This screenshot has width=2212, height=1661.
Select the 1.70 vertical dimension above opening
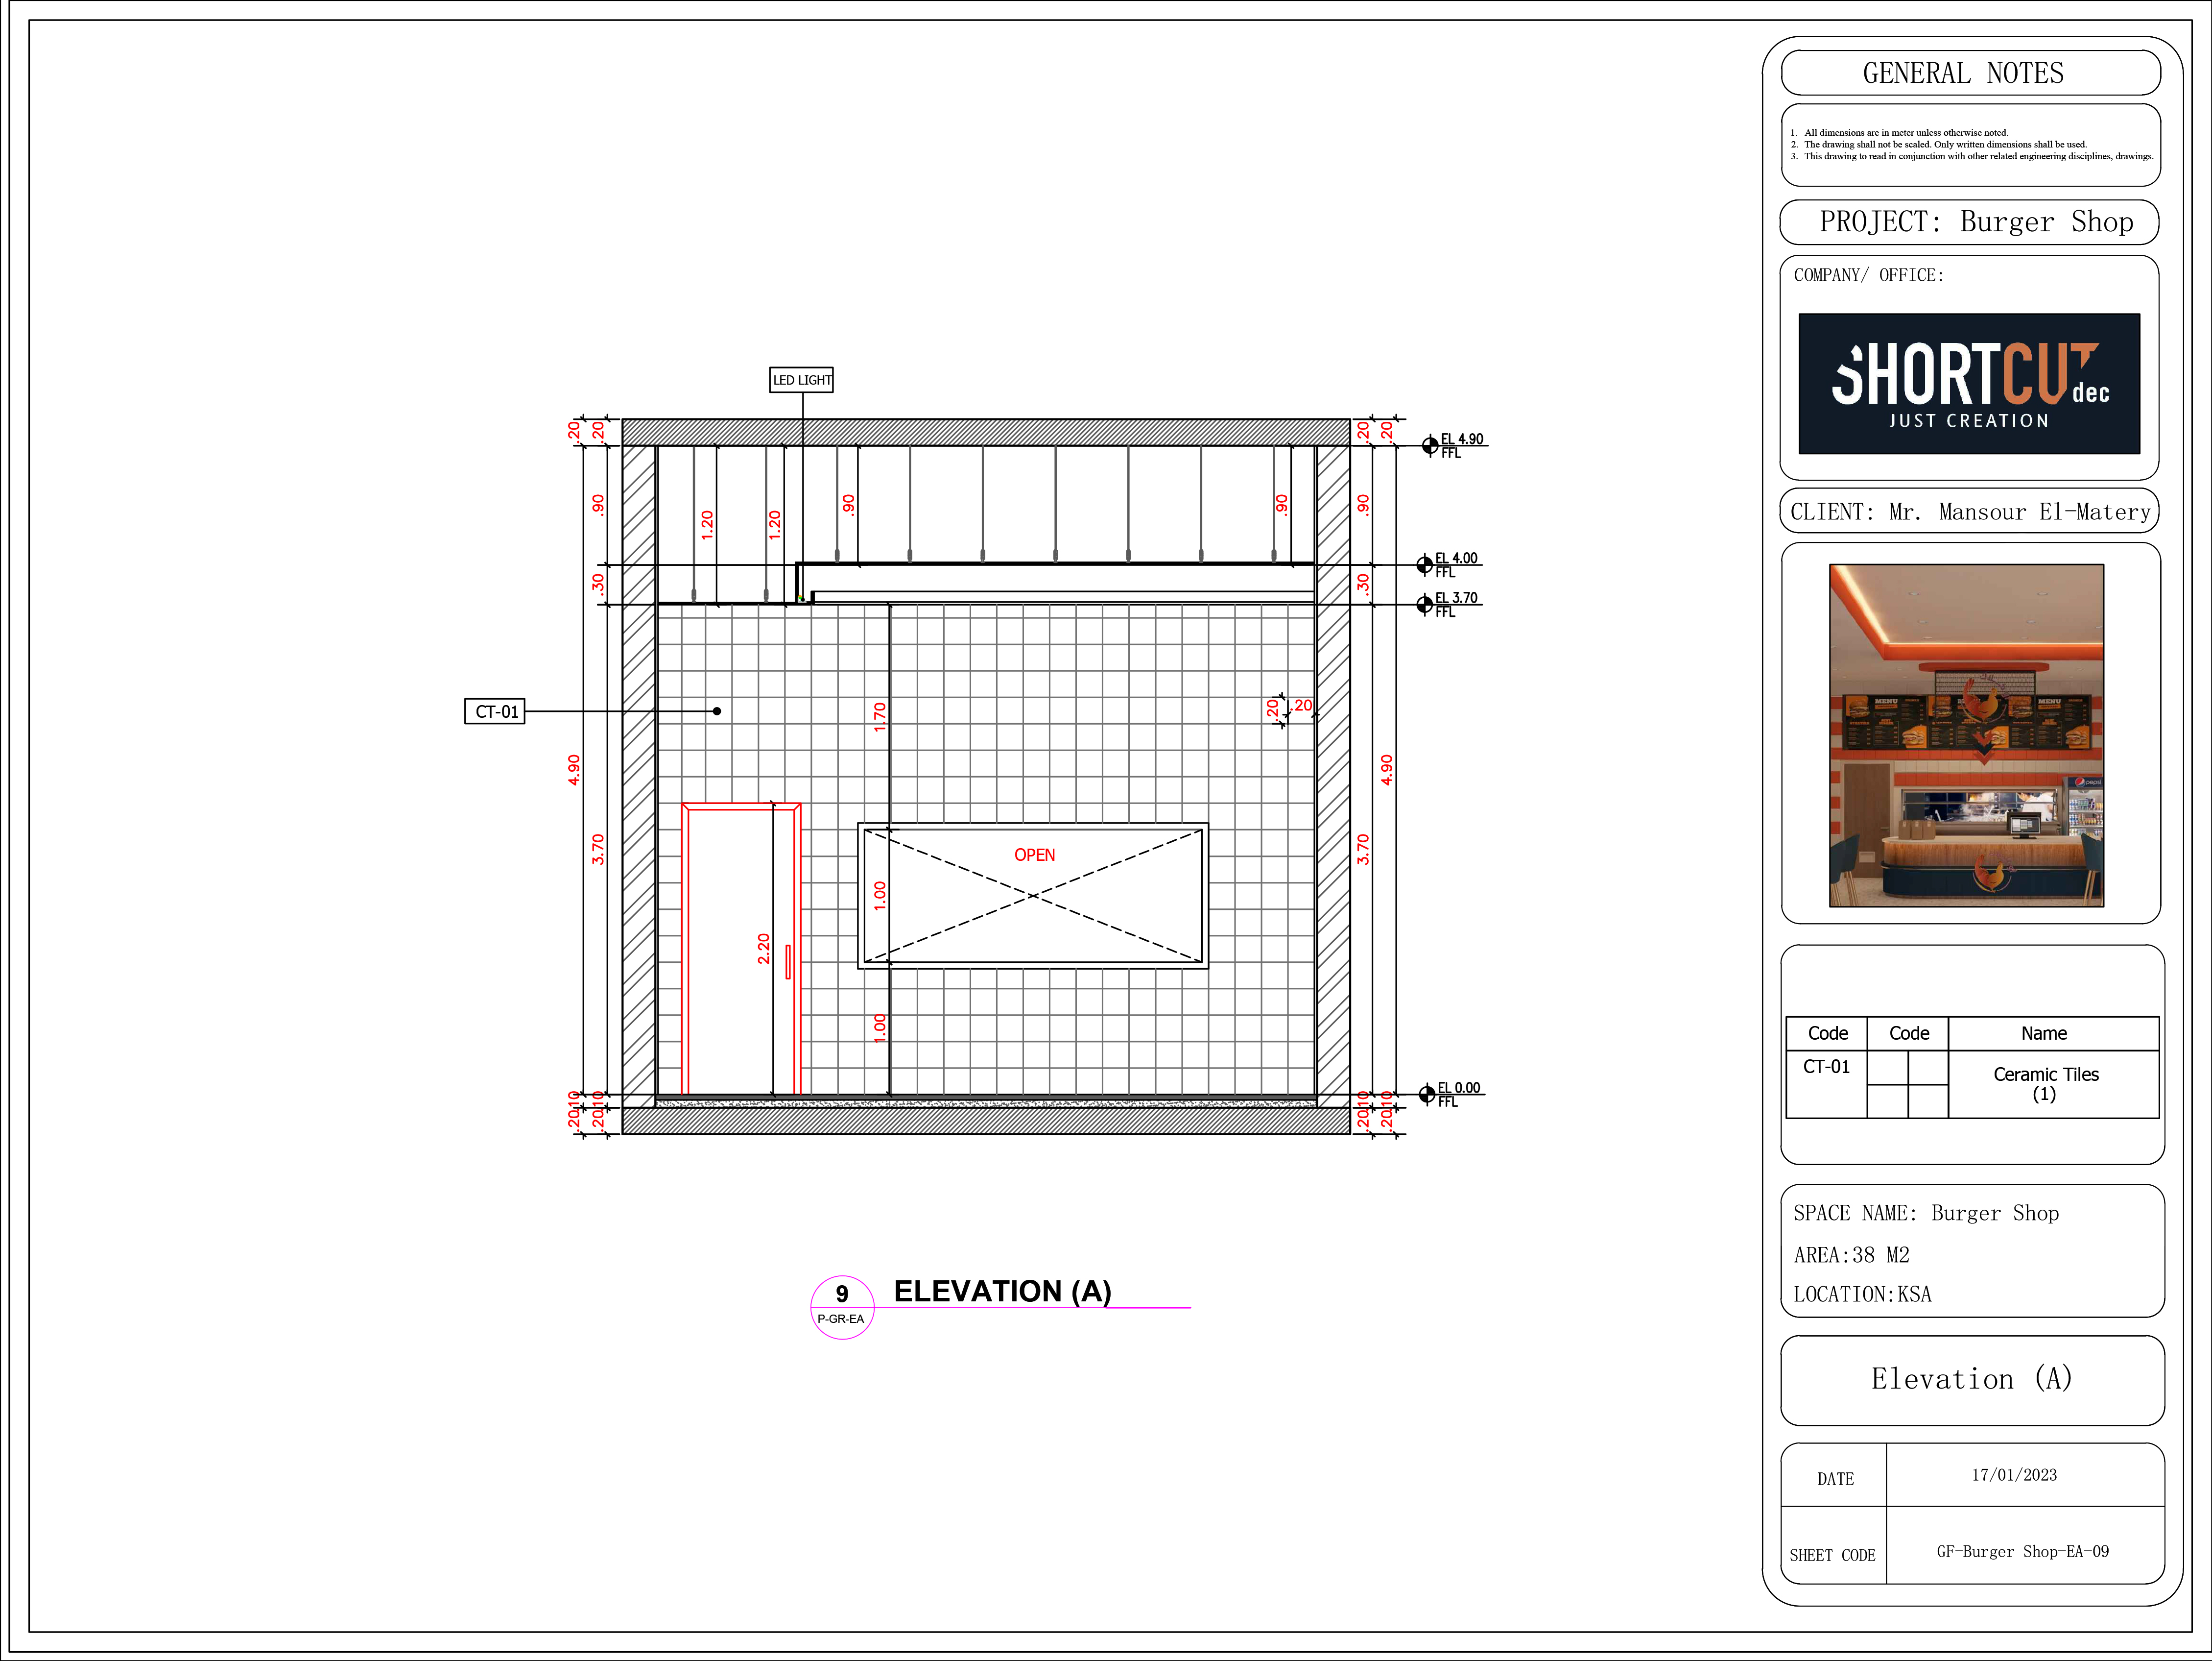880,716
